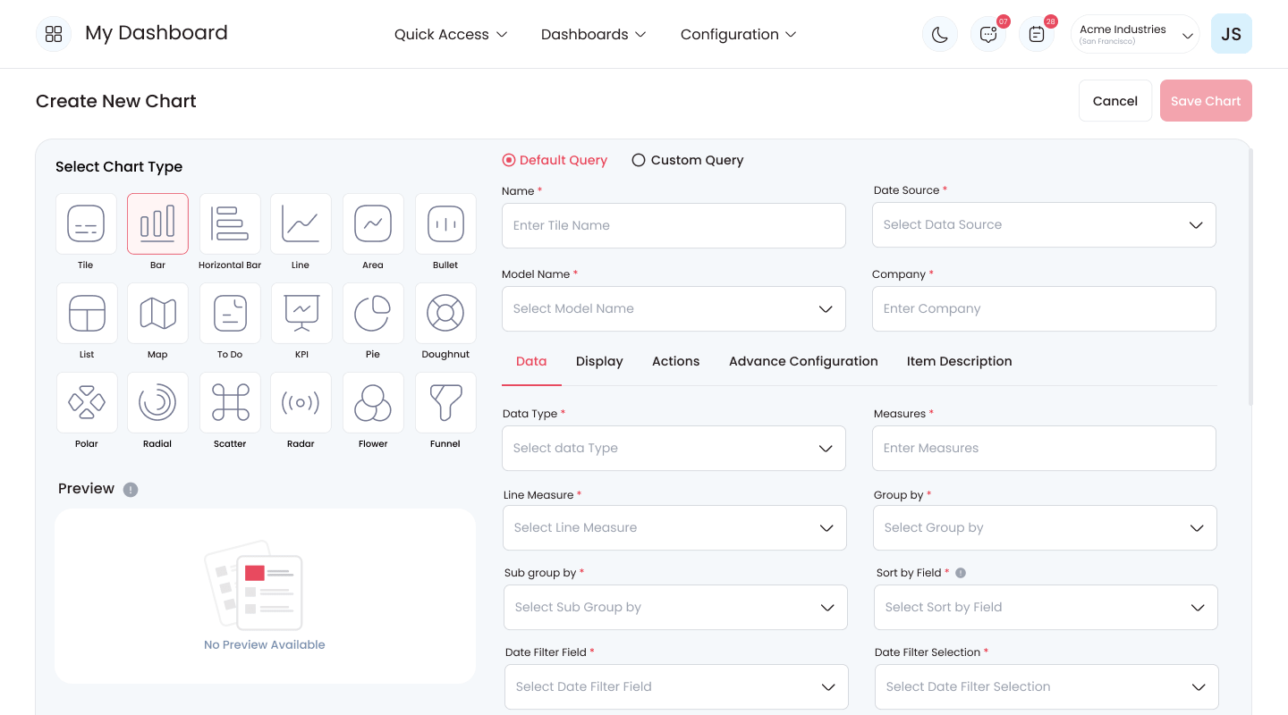
Task: Open the Acme Industries company selector
Action: (1135, 35)
